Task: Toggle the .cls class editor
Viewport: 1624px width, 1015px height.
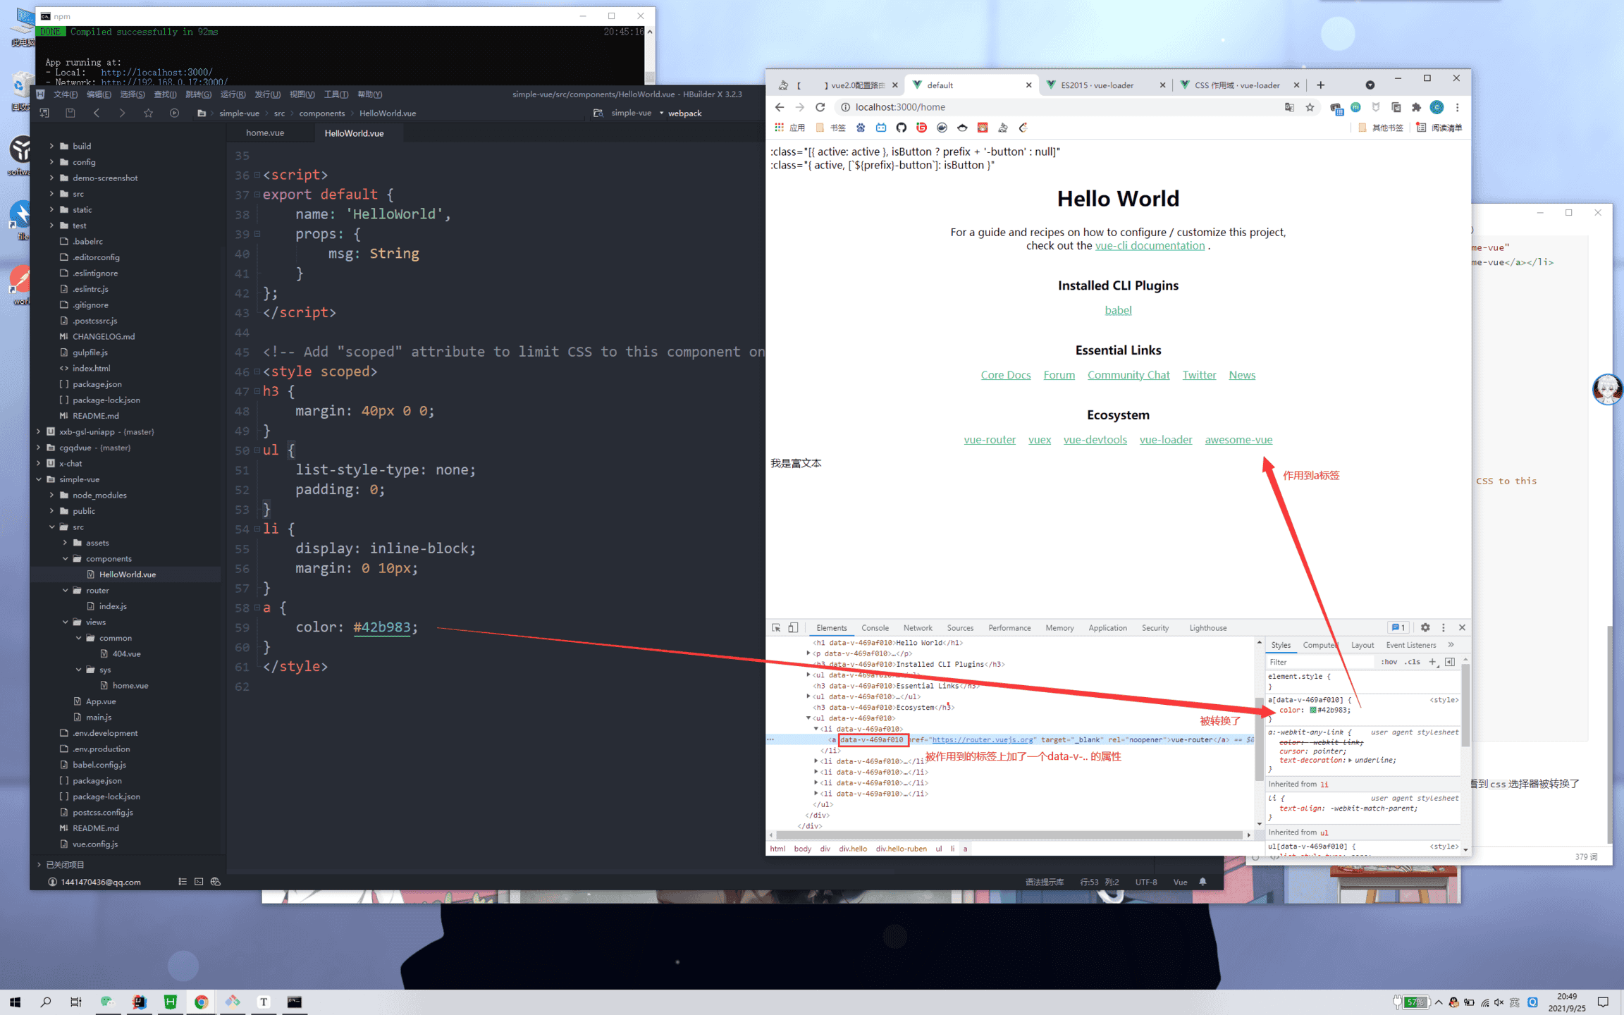Action: point(1412,662)
